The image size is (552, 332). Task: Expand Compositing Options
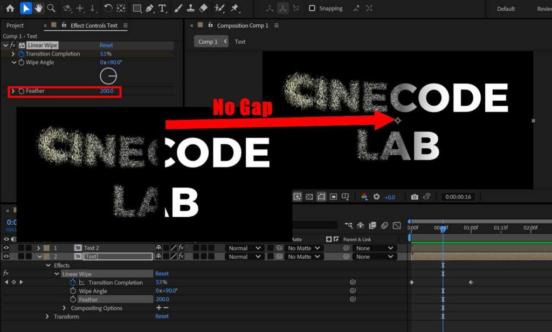tap(64, 308)
